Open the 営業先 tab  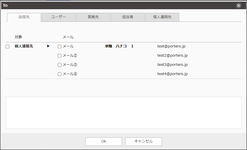[x=93, y=17]
